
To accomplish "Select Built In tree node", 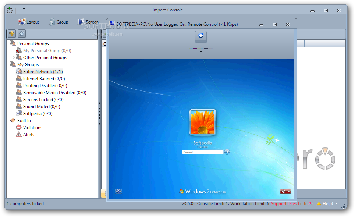I will 24,121.
